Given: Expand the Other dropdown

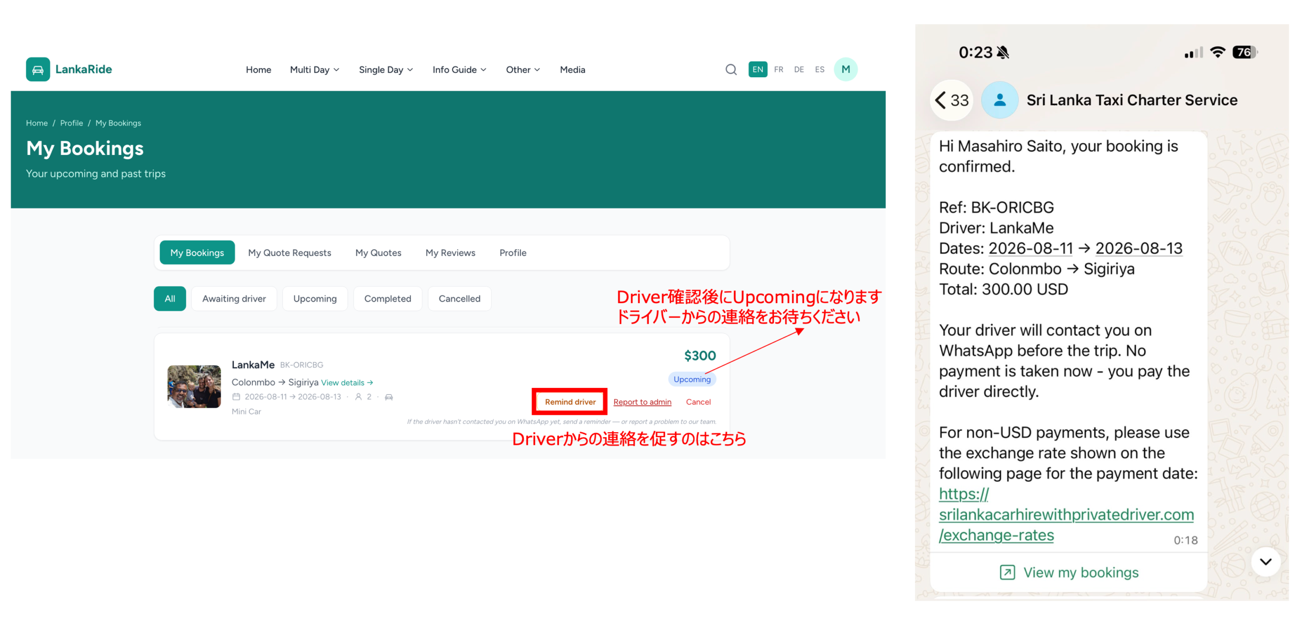Looking at the screenshot, I should click(522, 70).
